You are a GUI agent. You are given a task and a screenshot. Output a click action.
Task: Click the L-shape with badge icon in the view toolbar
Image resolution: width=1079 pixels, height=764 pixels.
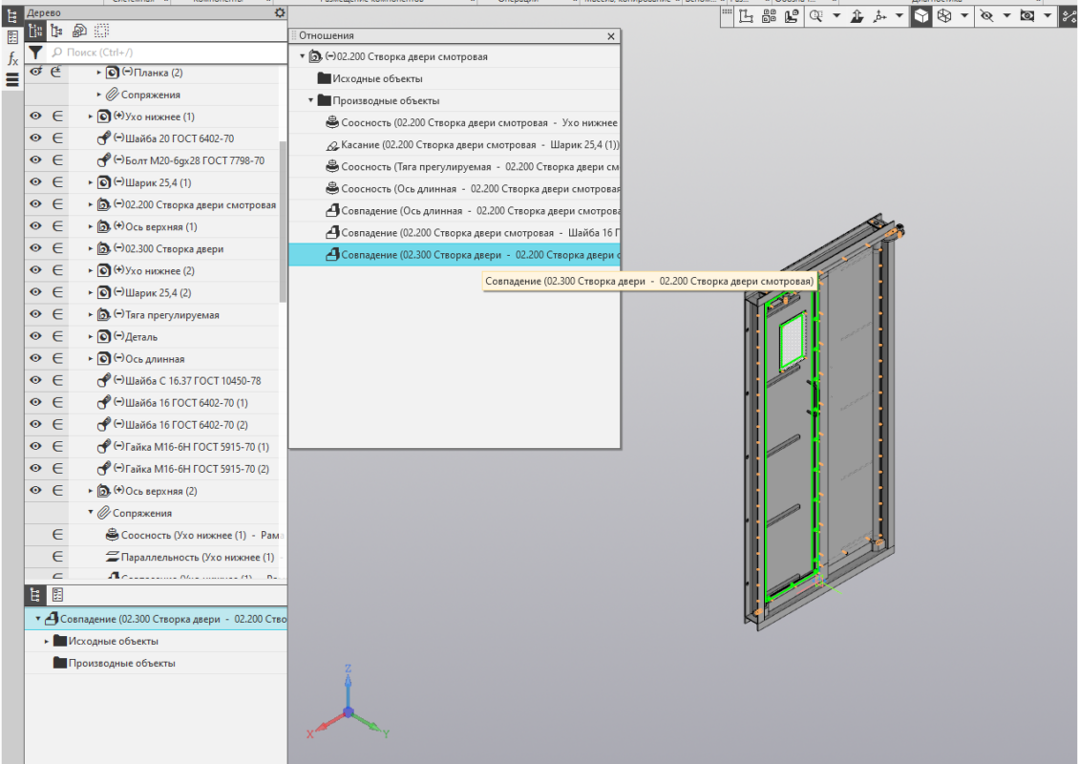(x=792, y=16)
